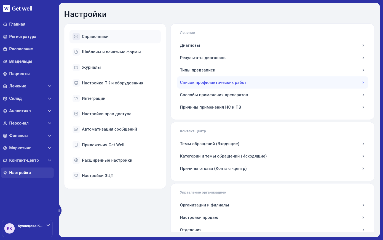This screenshot has height=240, width=383.
Task: Click the paw icon beside Пациенты
Action: point(5,74)
